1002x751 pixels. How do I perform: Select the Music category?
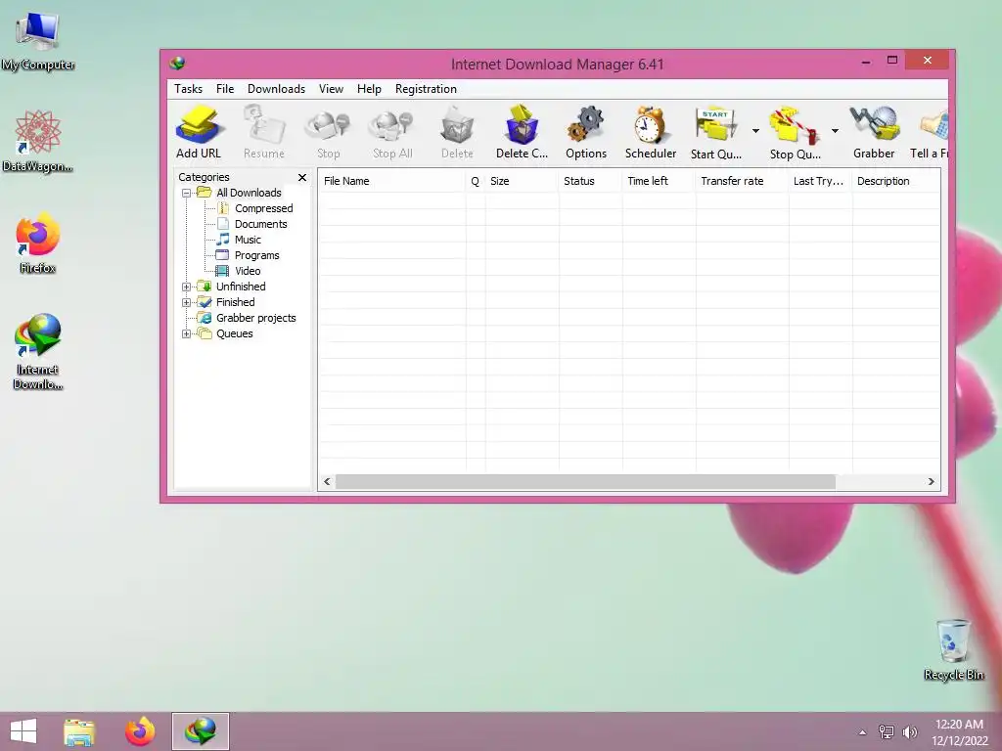[x=248, y=240]
